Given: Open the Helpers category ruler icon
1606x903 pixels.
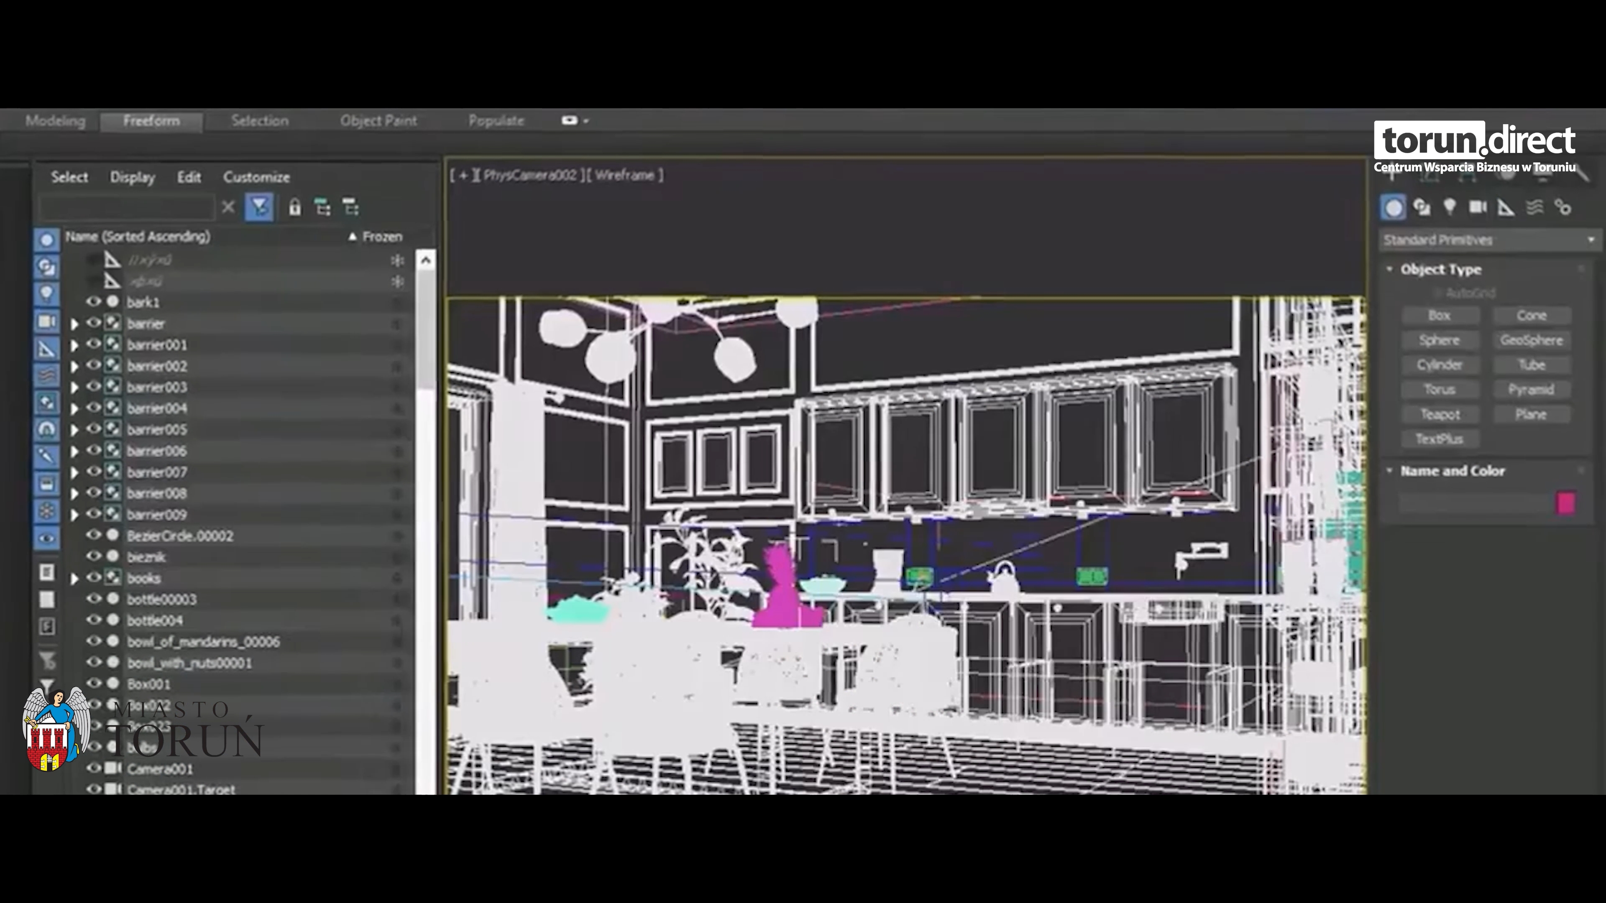Looking at the screenshot, I should 1506,207.
